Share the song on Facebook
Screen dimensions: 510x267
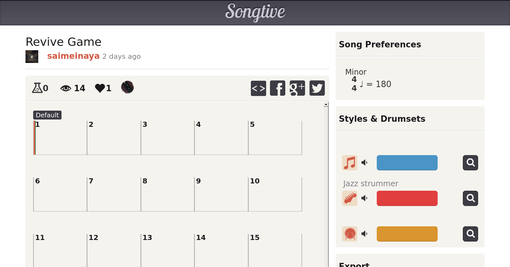(x=278, y=88)
